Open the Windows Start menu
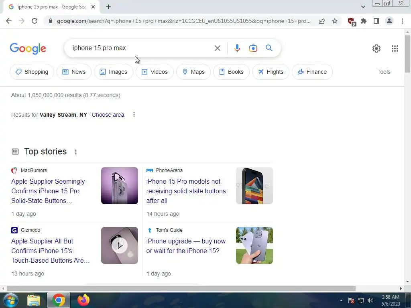The image size is (411, 308). [x=11, y=300]
